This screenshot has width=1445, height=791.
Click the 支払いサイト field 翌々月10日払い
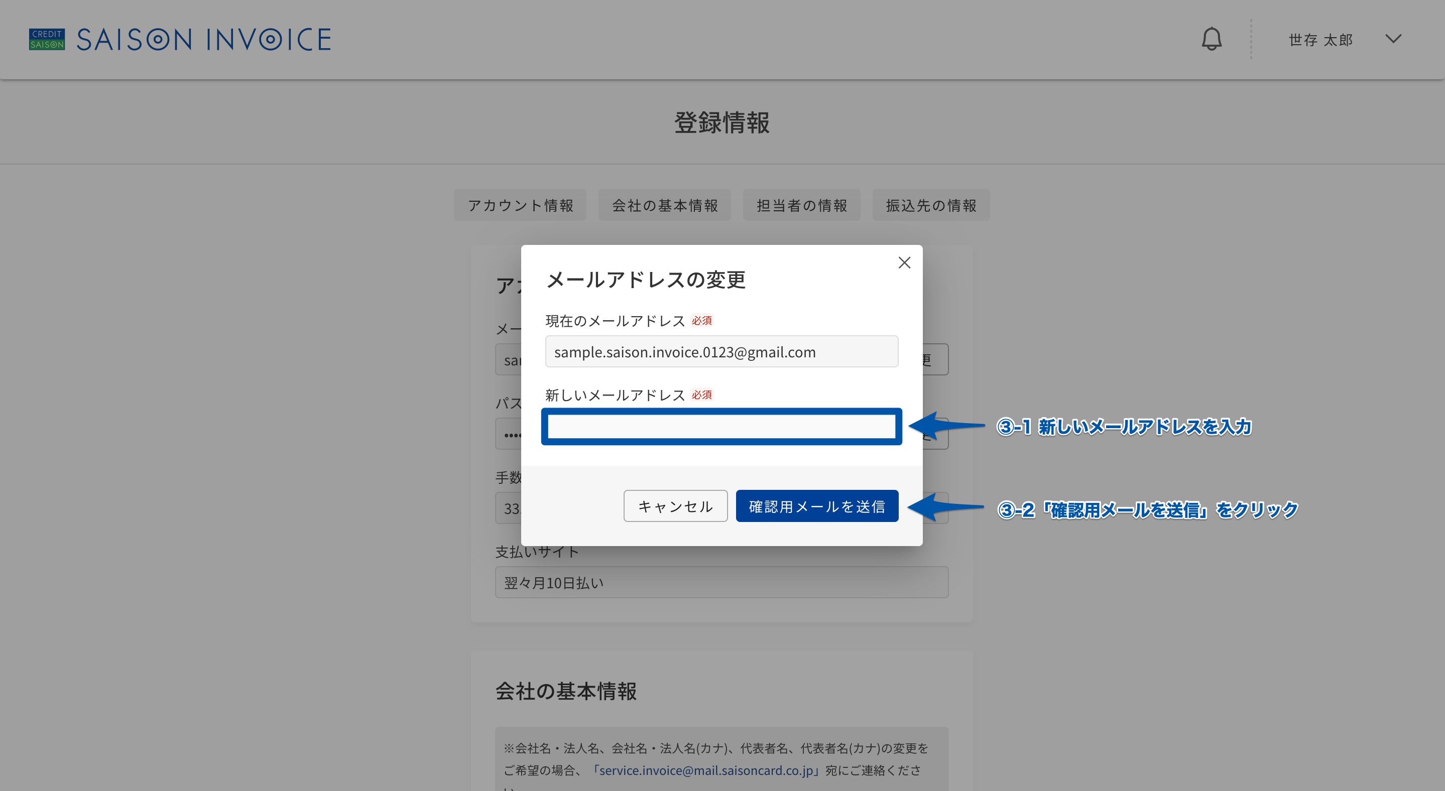click(721, 582)
